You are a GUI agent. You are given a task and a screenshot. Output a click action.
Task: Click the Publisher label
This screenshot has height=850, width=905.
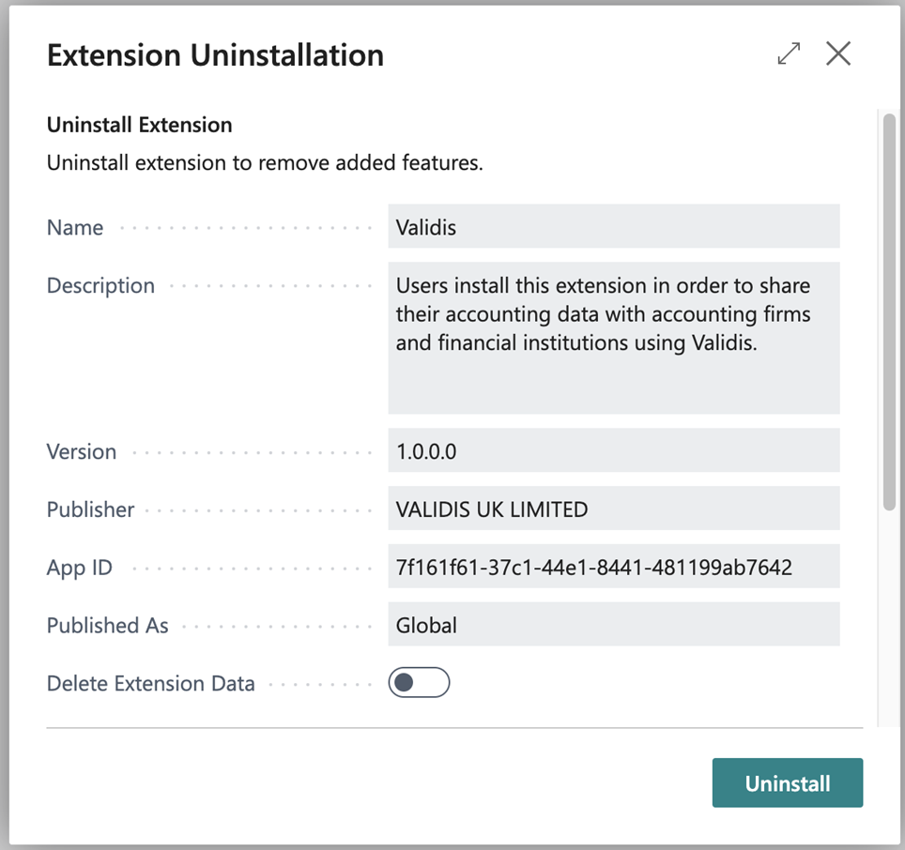pos(91,509)
